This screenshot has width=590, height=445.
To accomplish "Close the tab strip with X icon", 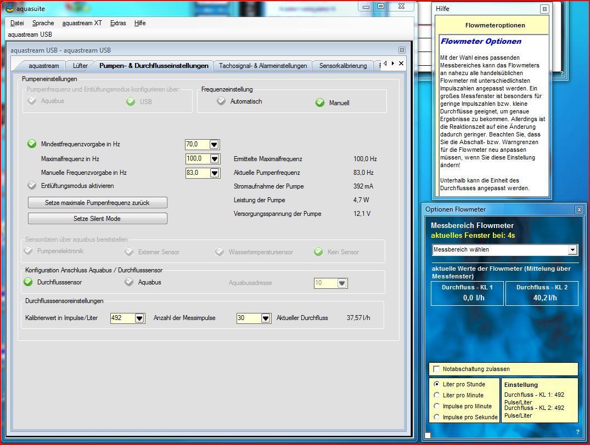I will tap(401, 64).
